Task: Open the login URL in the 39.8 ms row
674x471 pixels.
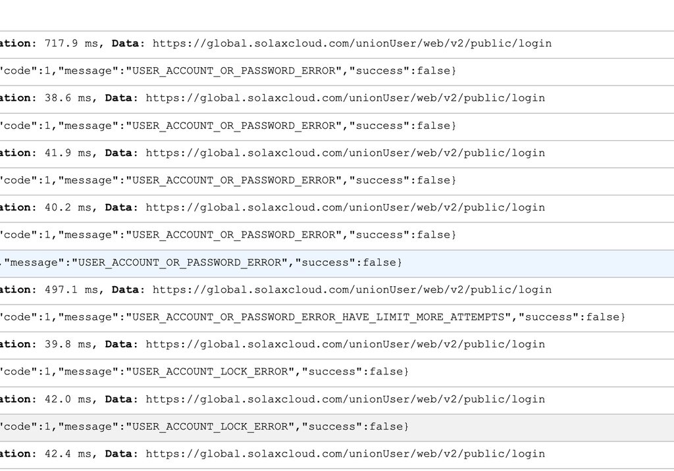Action: [345, 345]
